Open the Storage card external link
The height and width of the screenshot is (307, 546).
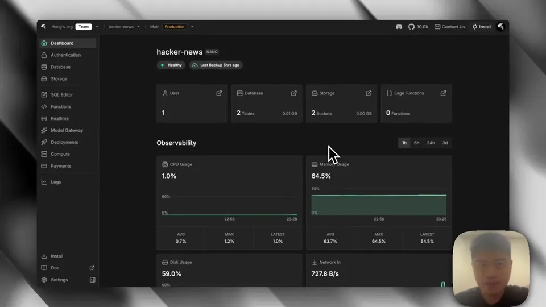(x=369, y=93)
